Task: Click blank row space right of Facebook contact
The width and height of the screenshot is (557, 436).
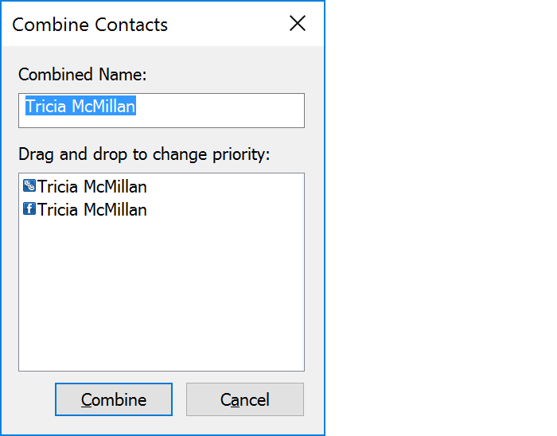Action: click(x=225, y=209)
